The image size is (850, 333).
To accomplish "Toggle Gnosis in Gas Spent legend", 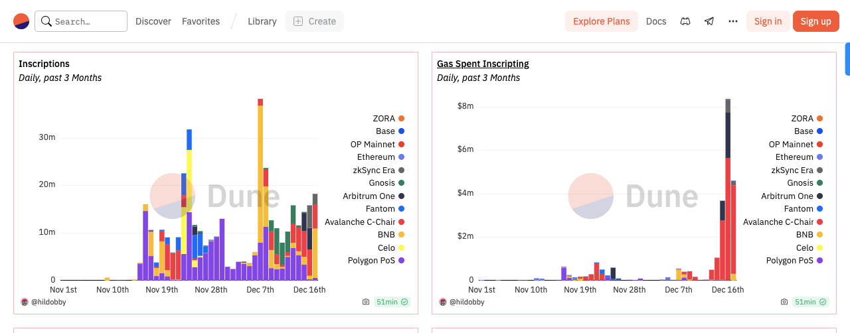I will (806, 183).
